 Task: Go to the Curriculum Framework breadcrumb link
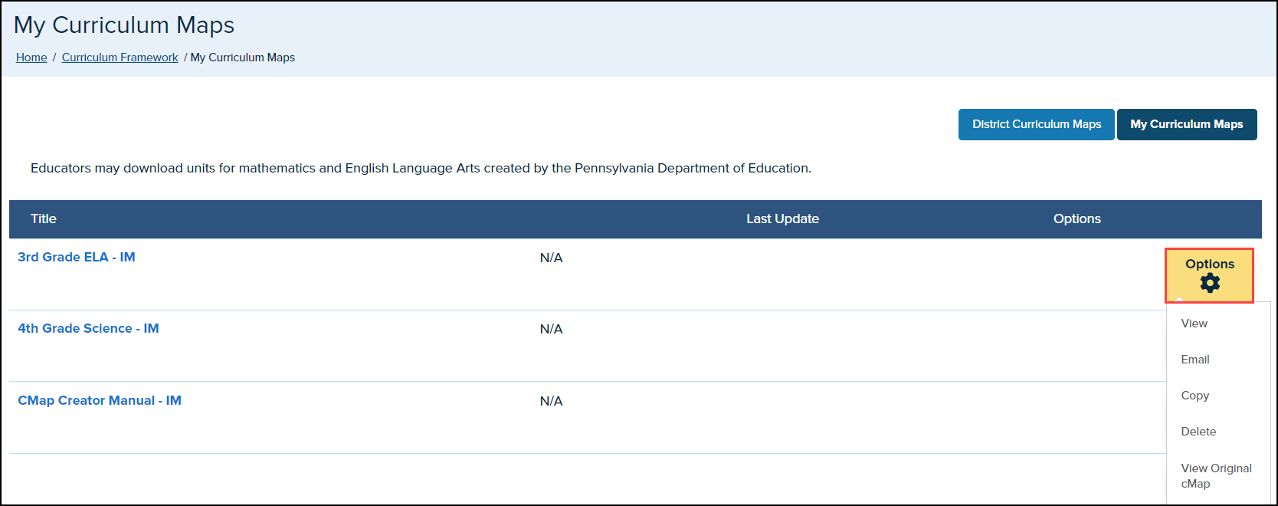click(x=120, y=58)
